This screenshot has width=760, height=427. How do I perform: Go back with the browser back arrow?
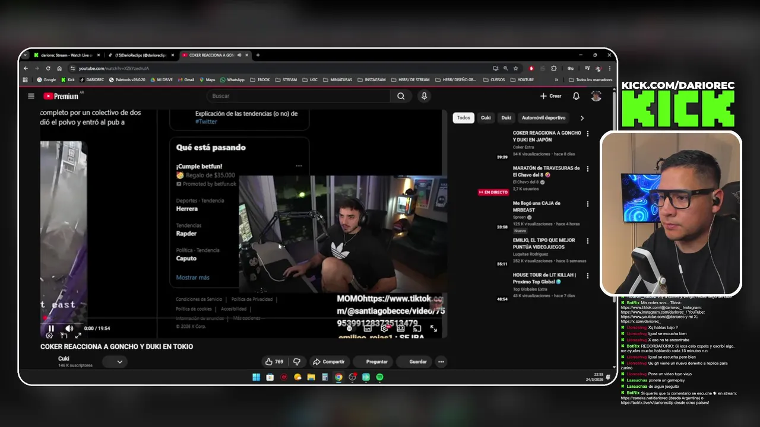pos(26,68)
